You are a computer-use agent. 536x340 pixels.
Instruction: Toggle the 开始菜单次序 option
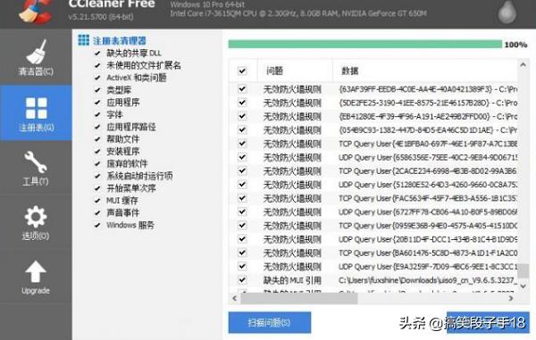point(97,188)
